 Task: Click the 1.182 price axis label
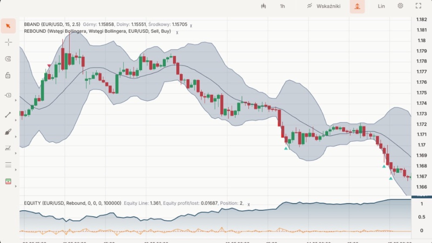(x=421, y=19)
